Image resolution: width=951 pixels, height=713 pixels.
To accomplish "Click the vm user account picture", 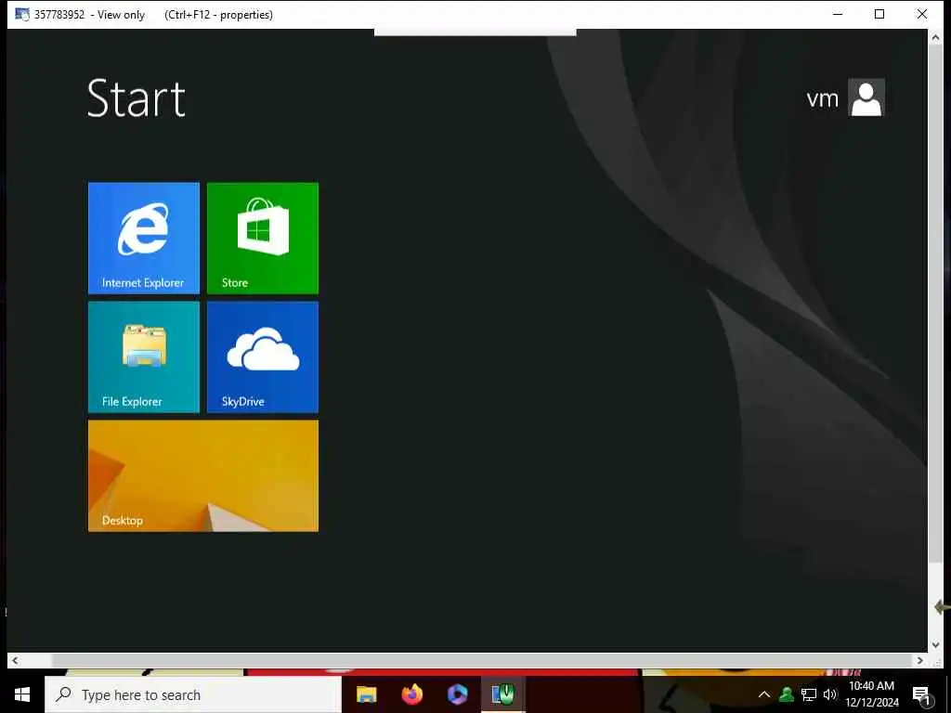I will [866, 97].
